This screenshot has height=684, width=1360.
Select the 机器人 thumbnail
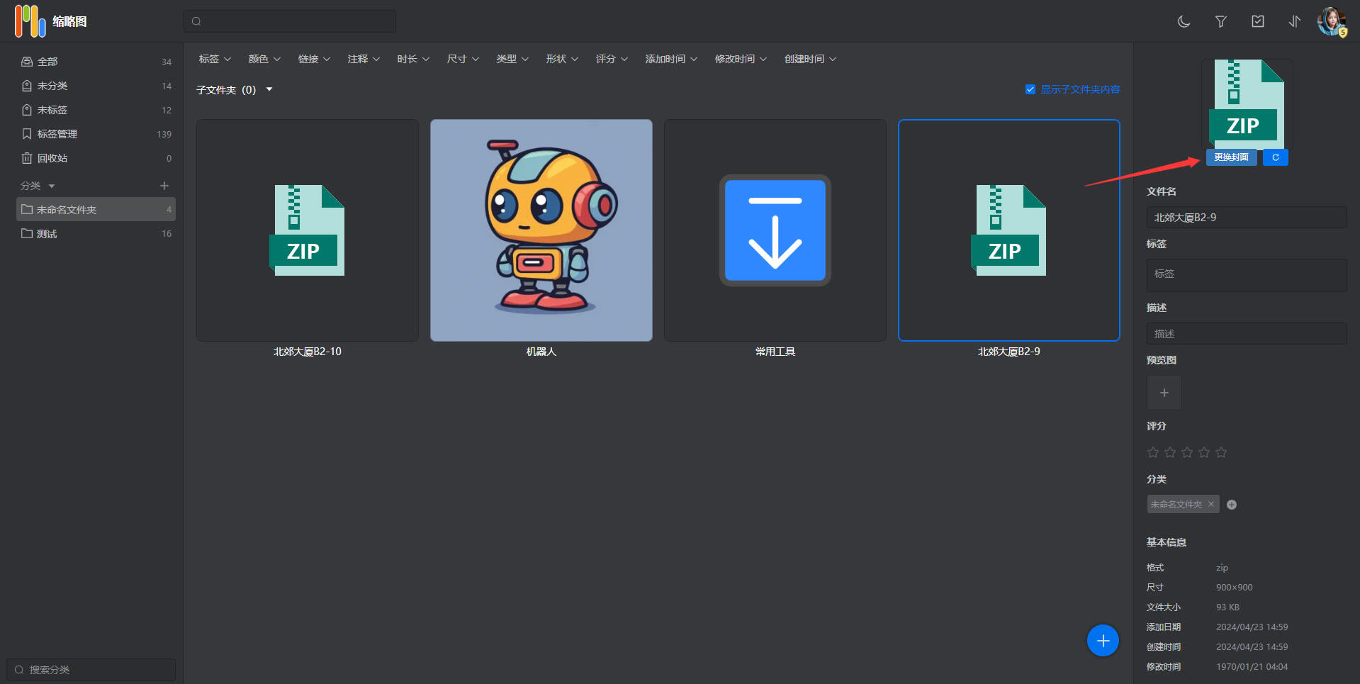pos(541,230)
